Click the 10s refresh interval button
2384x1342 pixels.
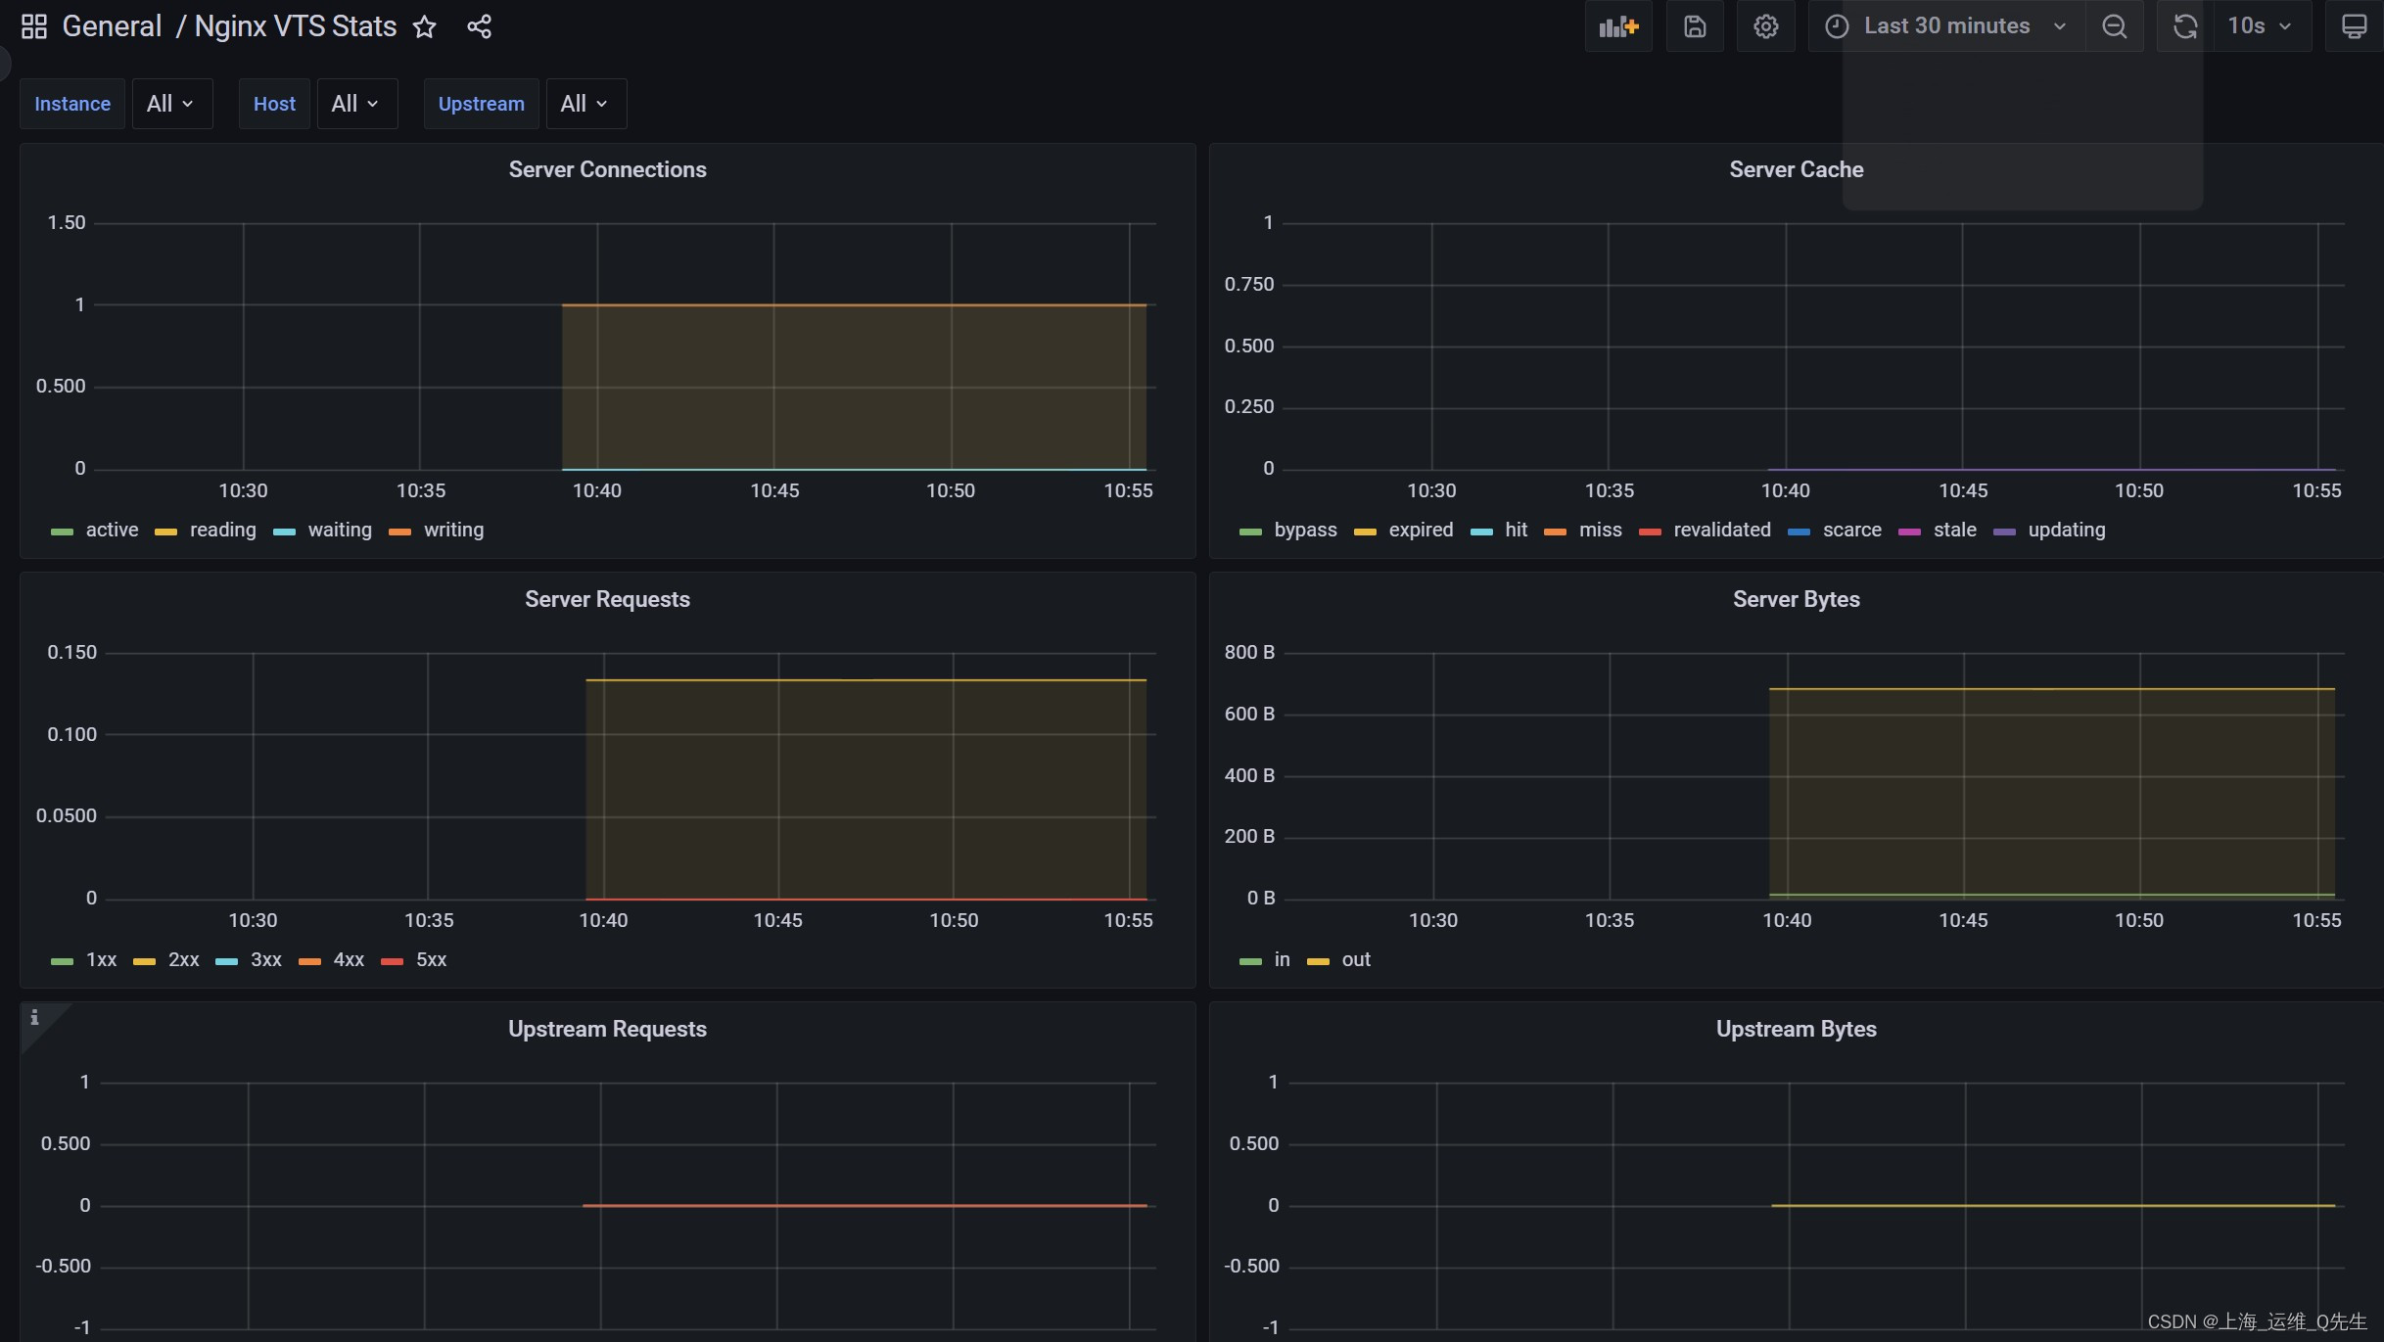pos(2258,26)
